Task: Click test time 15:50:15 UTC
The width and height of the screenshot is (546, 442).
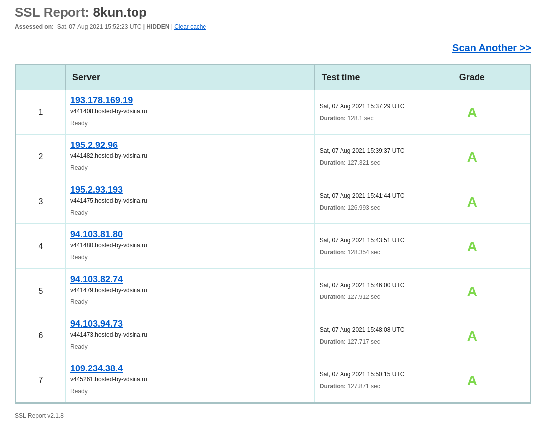Action: (x=362, y=374)
